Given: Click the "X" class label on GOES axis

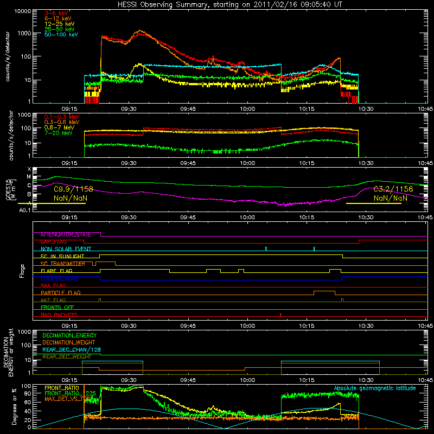Looking at the screenshot, I should coord(29,169).
